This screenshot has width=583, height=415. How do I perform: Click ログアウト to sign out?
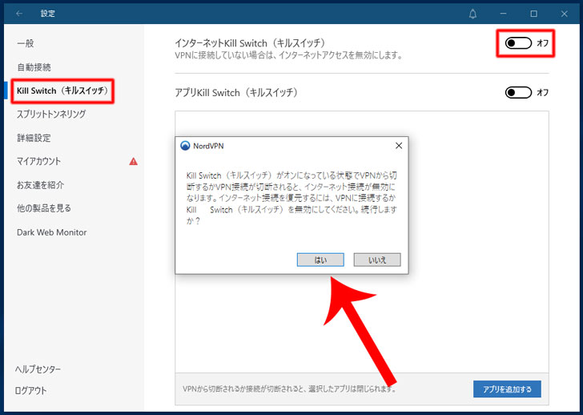click(x=31, y=390)
